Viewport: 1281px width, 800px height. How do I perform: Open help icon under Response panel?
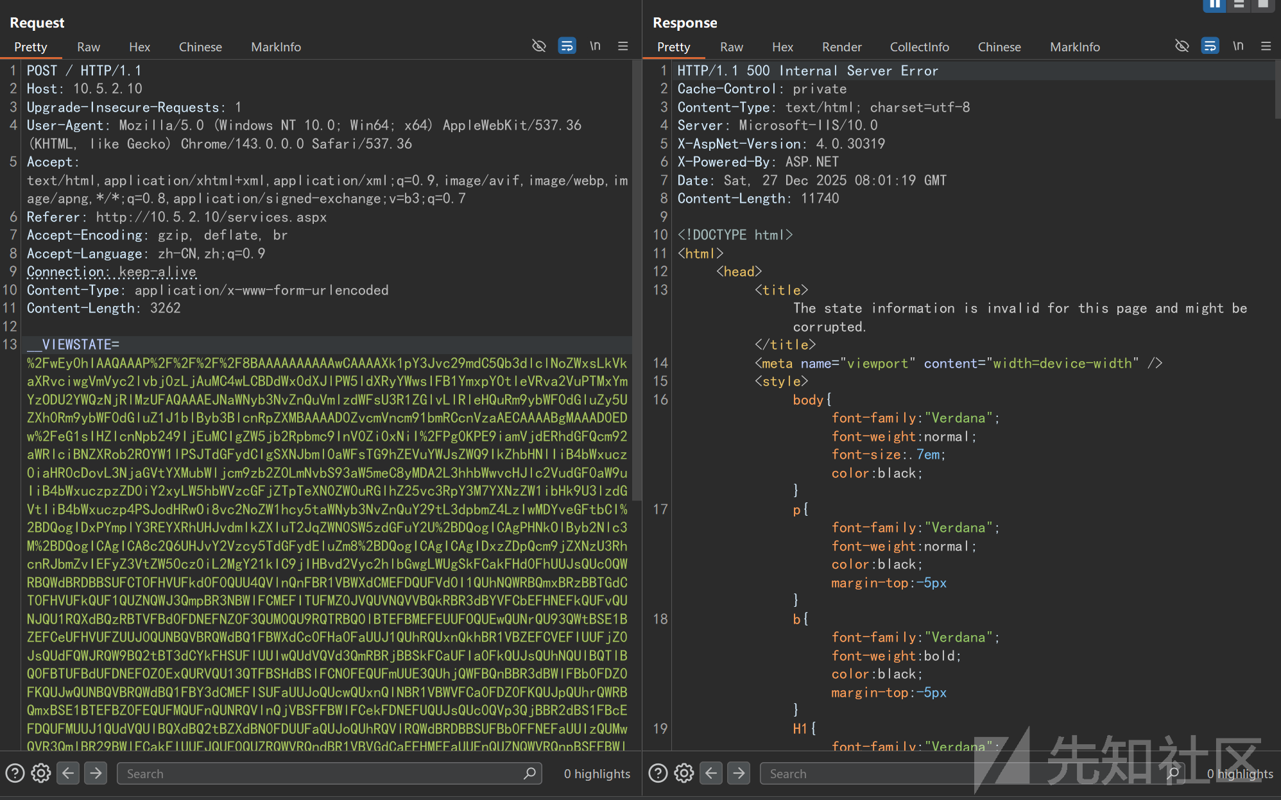(658, 773)
